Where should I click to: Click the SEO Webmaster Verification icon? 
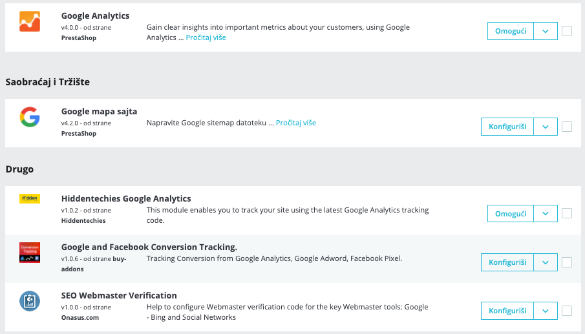tap(30, 301)
